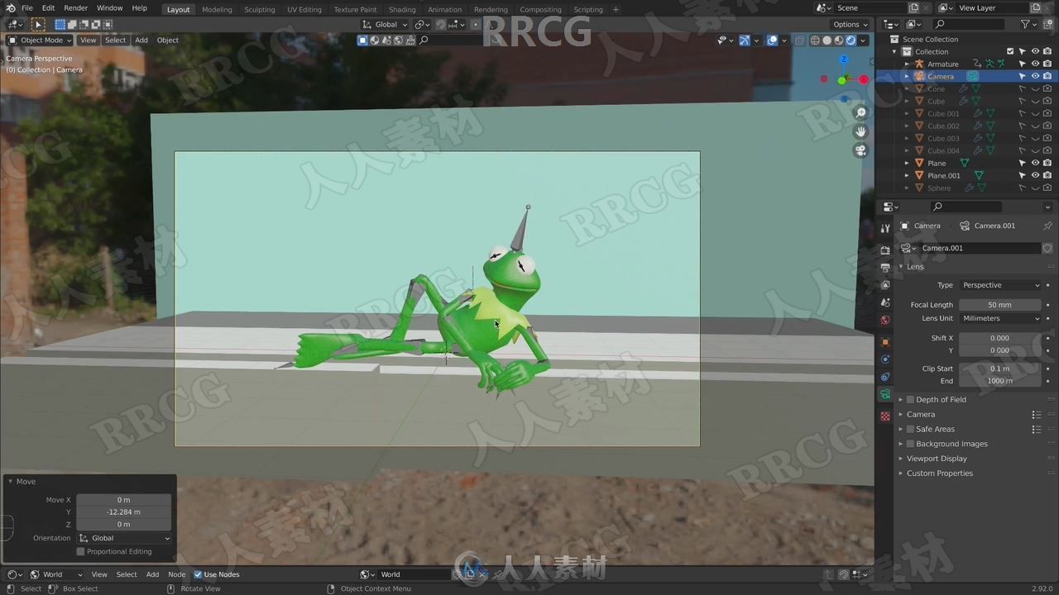
Task: Open the Object Constraint properties tab
Action: (x=885, y=377)
